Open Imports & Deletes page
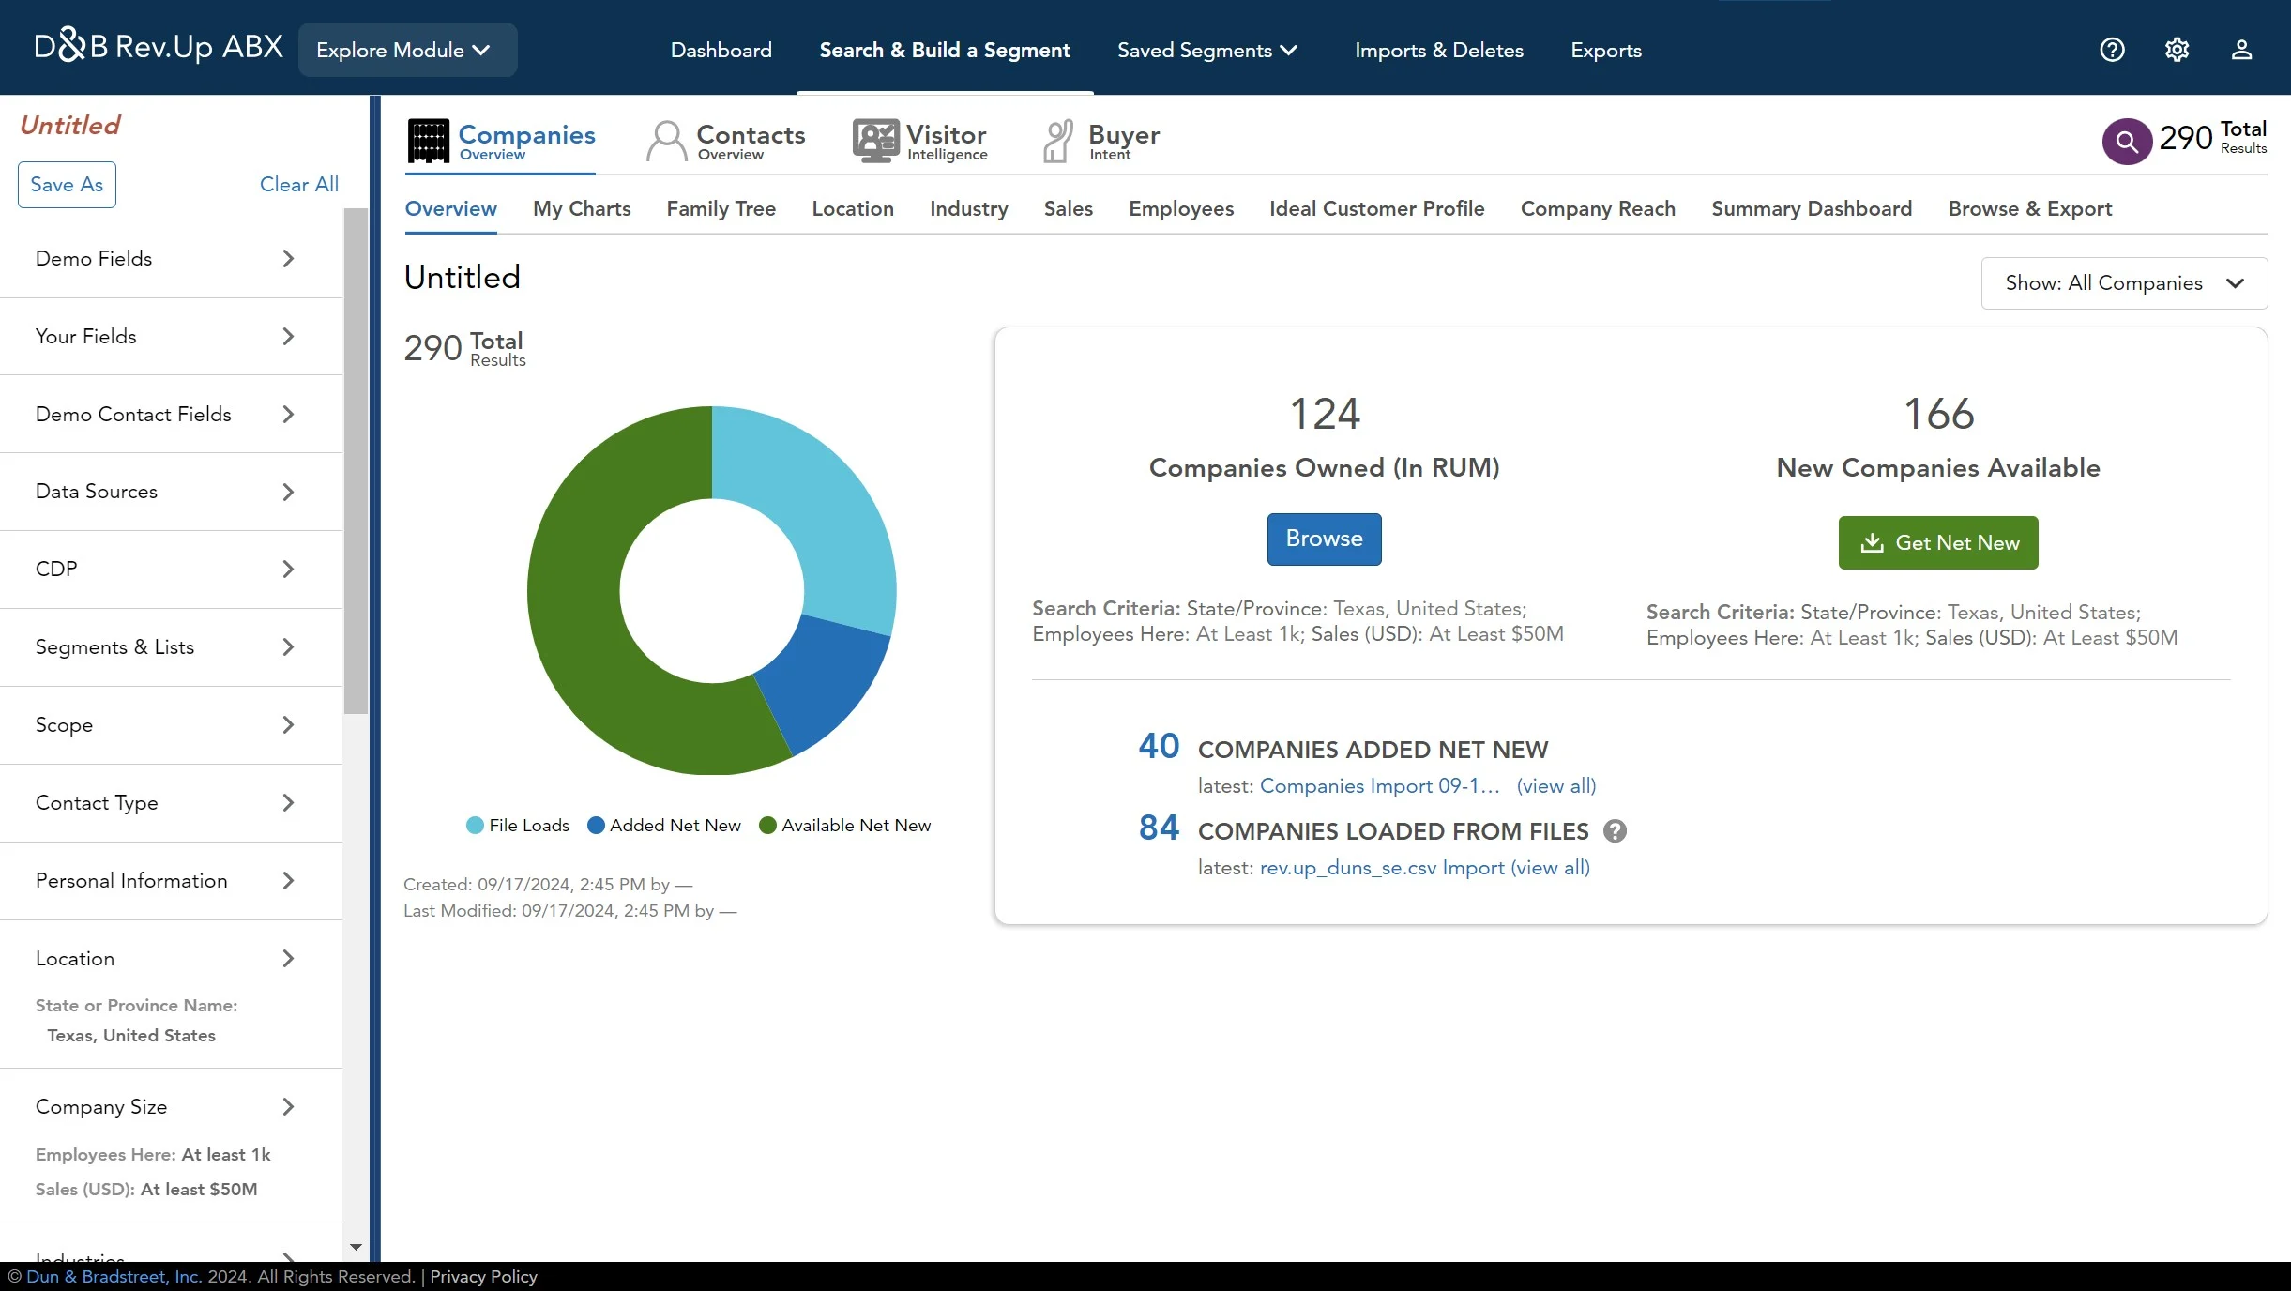The height and width of the screenshot is (1291, 2291). 1438,50
